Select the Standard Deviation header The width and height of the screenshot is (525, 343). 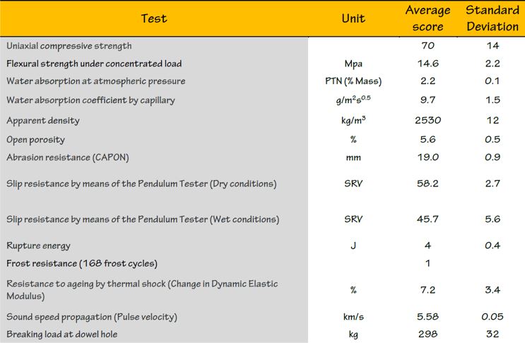click(x=492, y=18)
